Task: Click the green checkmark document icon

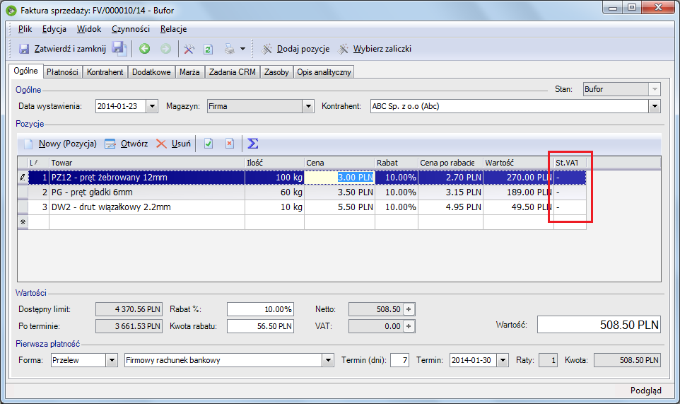Action: (209, 144)
